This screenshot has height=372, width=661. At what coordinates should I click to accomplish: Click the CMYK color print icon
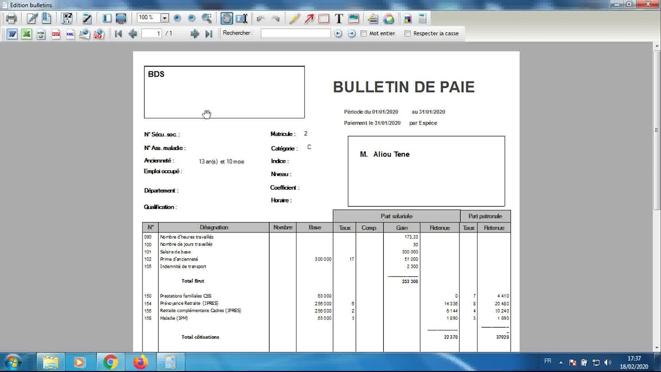click(408, 19)
